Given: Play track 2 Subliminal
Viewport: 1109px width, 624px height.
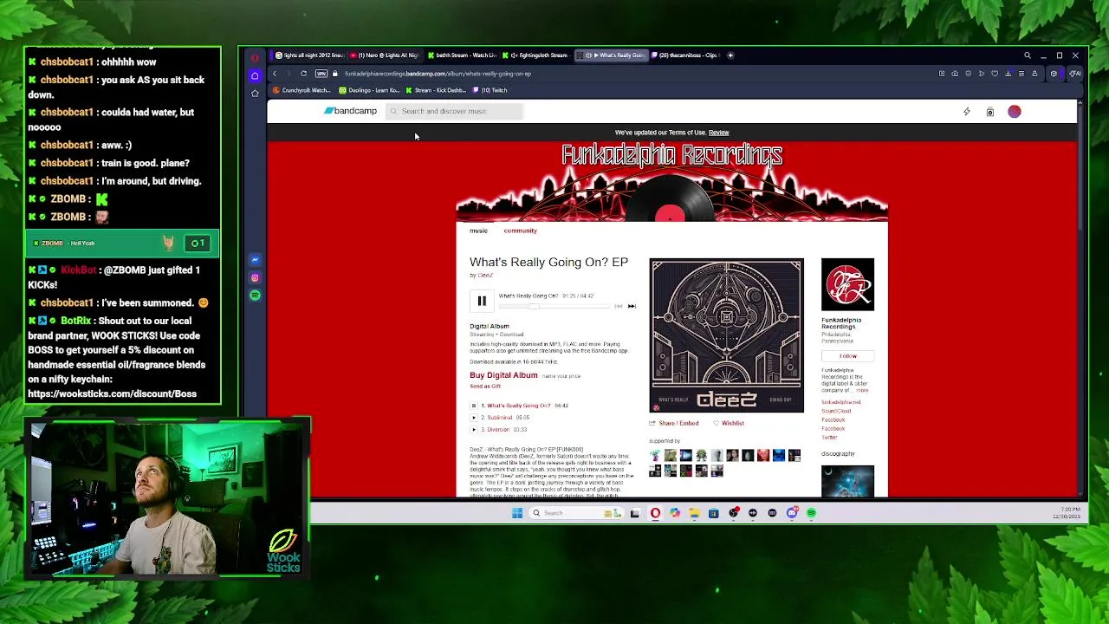Looking at the screenshot, I should [474, 418].
